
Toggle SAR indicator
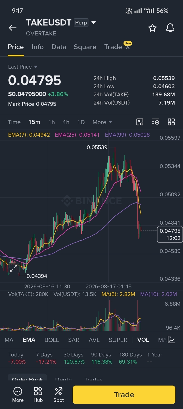(x=74, y=340)
